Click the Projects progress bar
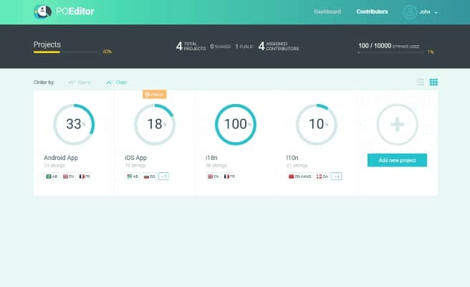The height and width of the screenshot is (287, 470). click(x=66, y=52)
